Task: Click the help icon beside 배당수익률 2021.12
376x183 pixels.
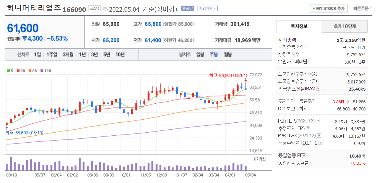Action: point(320,143)
